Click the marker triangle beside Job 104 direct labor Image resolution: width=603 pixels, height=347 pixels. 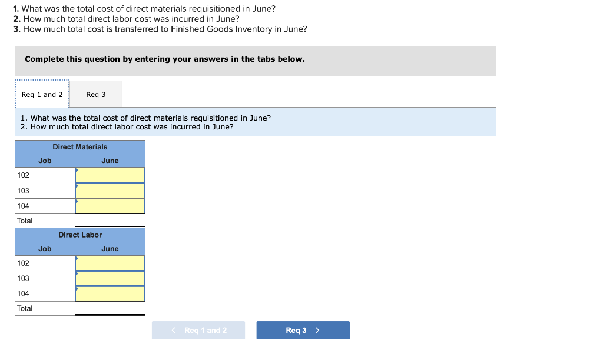(77, 289)
